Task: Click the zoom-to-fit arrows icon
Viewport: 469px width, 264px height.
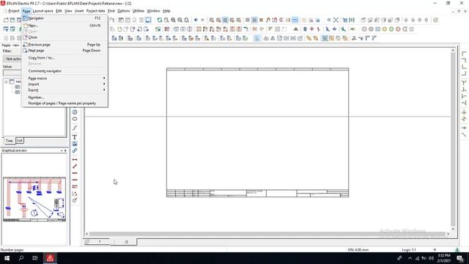Action: [x=336, y=20]
